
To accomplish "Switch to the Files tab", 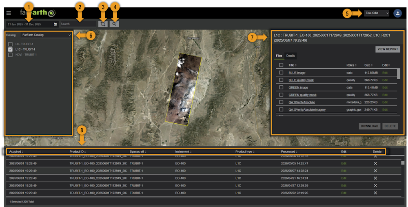I will [279, 56].
